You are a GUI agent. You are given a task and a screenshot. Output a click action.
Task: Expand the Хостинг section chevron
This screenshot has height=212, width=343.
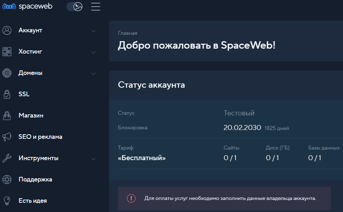tap(93, 52)
